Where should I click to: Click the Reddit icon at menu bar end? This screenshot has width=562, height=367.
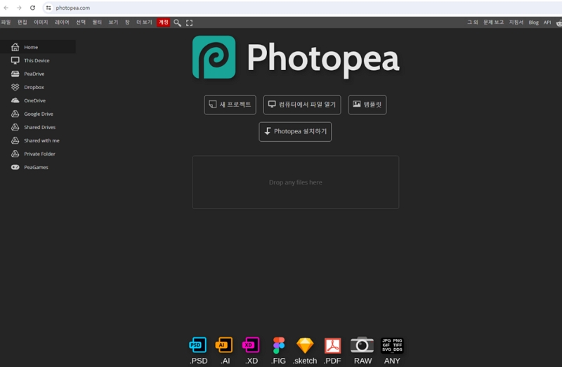coord(559,23)
